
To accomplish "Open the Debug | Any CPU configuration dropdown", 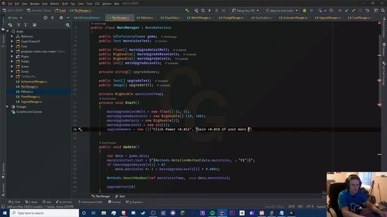I will 246,11.
